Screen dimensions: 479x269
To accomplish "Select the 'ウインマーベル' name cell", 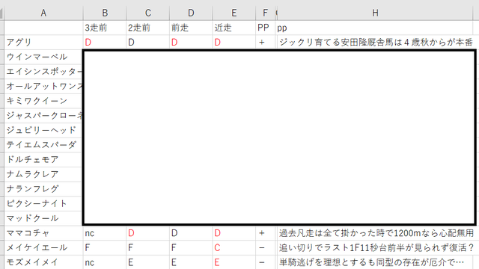I will click(x=43, y=57).
